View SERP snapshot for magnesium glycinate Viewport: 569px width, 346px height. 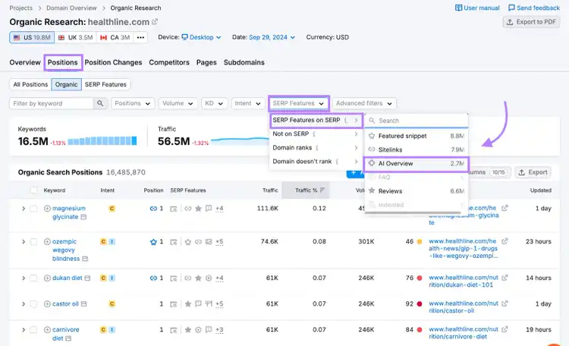pyautogui.click(x=174, y=209)
